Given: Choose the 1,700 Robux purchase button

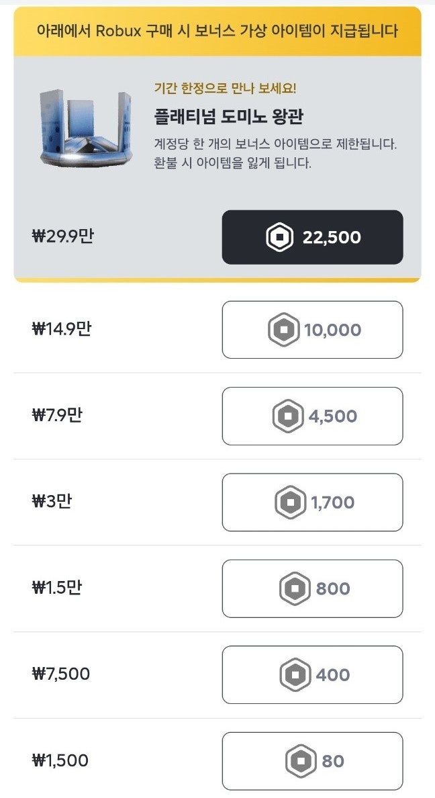Looking at the screenshot, I should click(x=313, y=502).
